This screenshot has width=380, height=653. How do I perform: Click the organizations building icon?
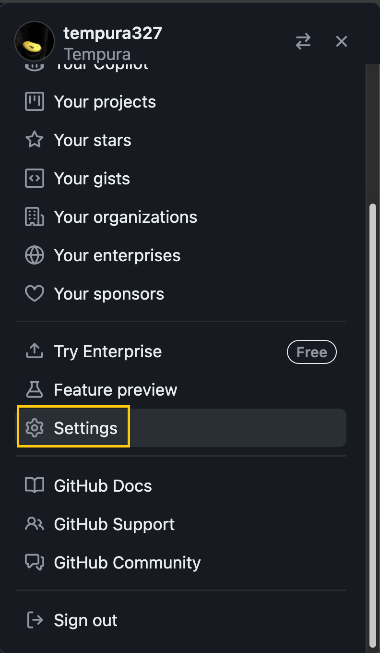point(35,217)
